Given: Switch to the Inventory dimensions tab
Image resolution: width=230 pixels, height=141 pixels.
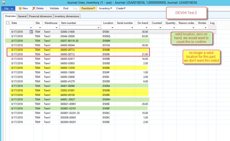Looking at the screenshot, I should click(x=67, y=16).
